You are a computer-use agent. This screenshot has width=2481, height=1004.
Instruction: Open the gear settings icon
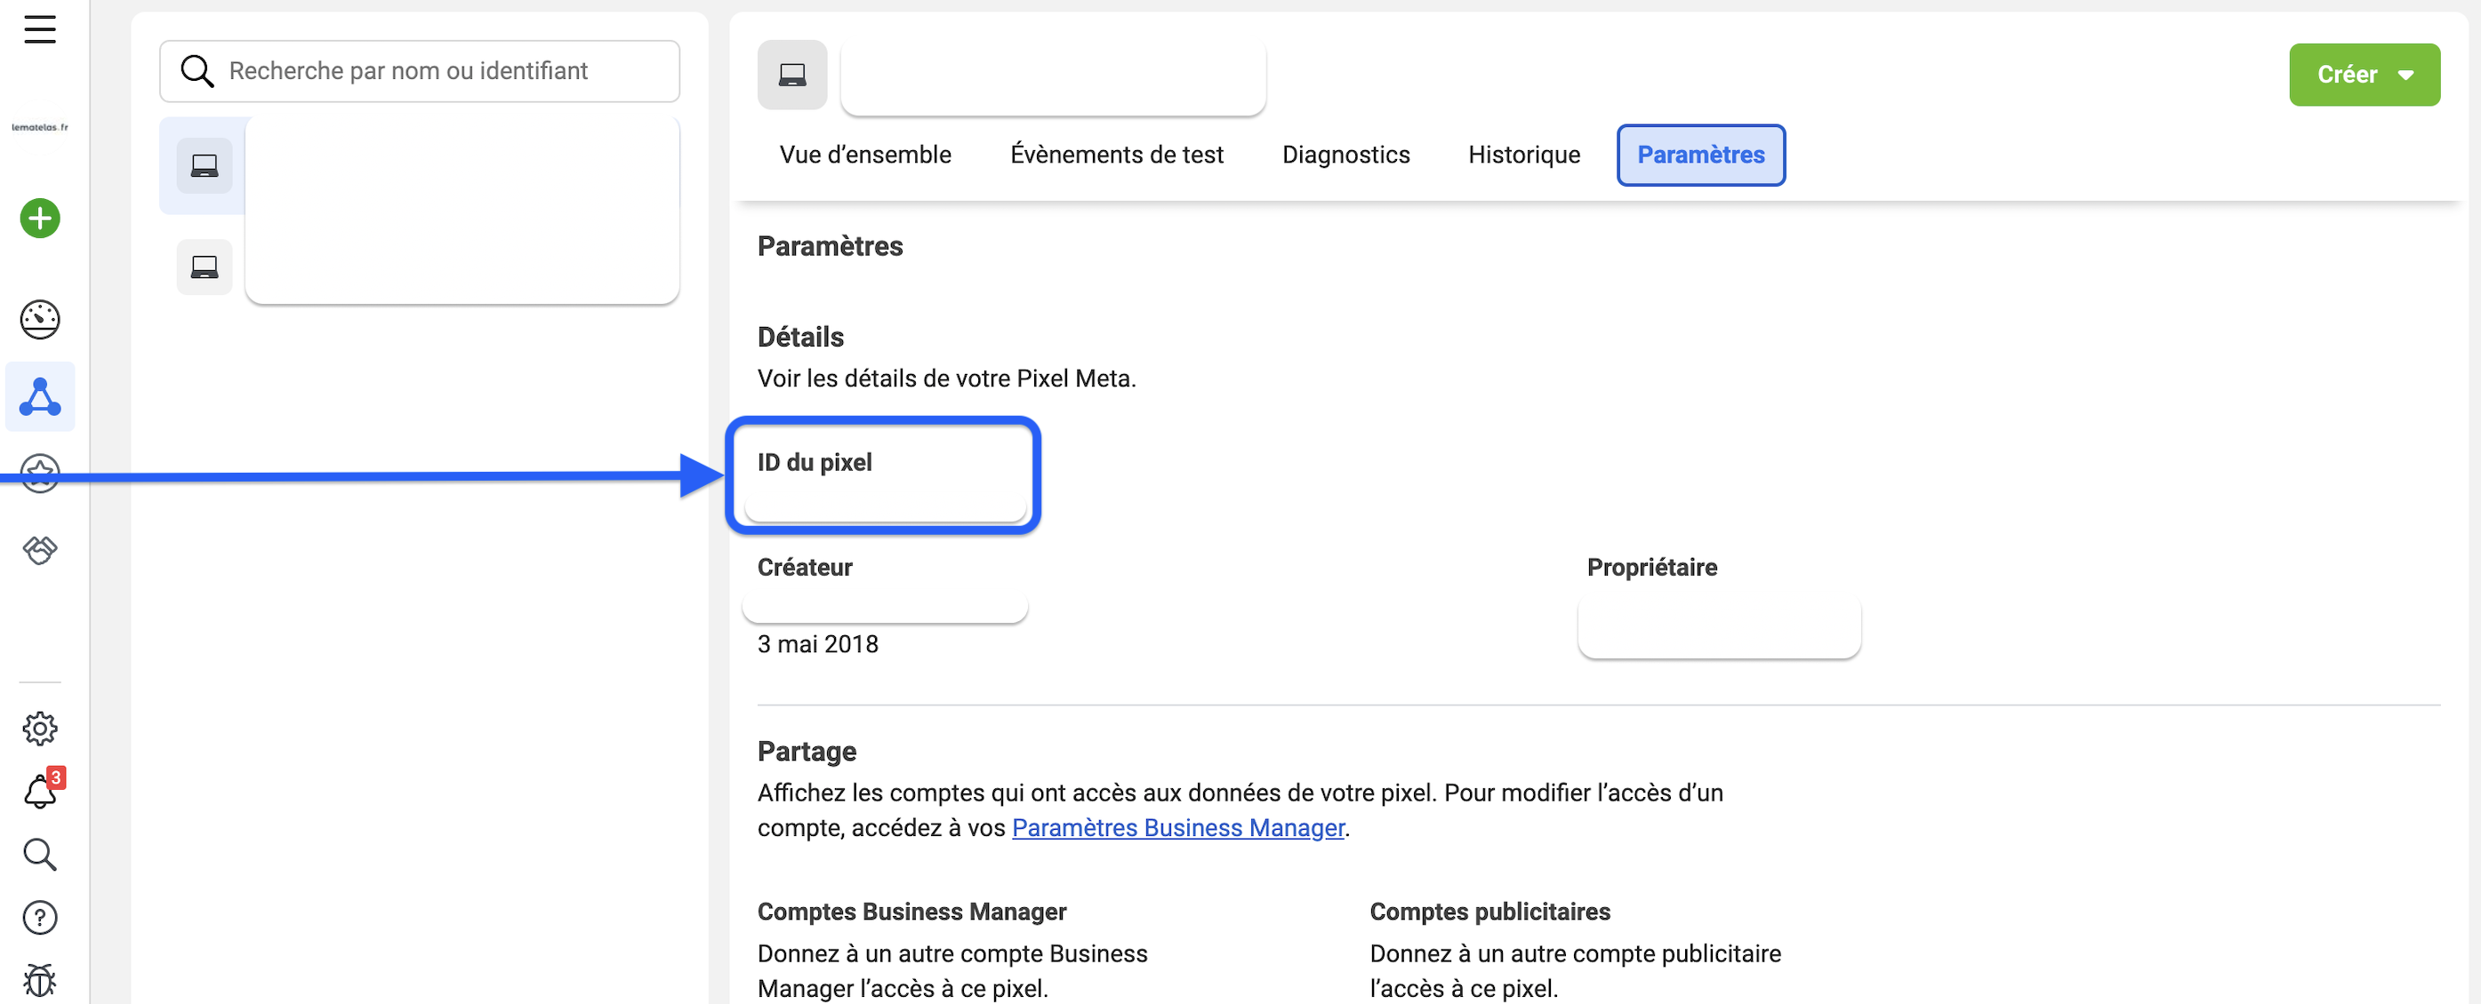pos(39,729)
